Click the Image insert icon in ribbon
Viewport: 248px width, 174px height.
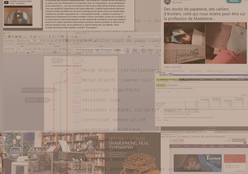(x=150, y=50)
